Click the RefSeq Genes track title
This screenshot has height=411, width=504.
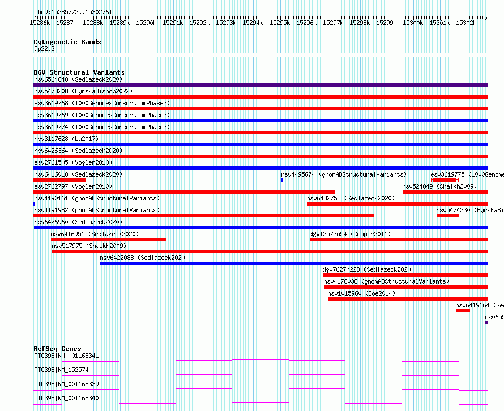[x=57, y=349]
